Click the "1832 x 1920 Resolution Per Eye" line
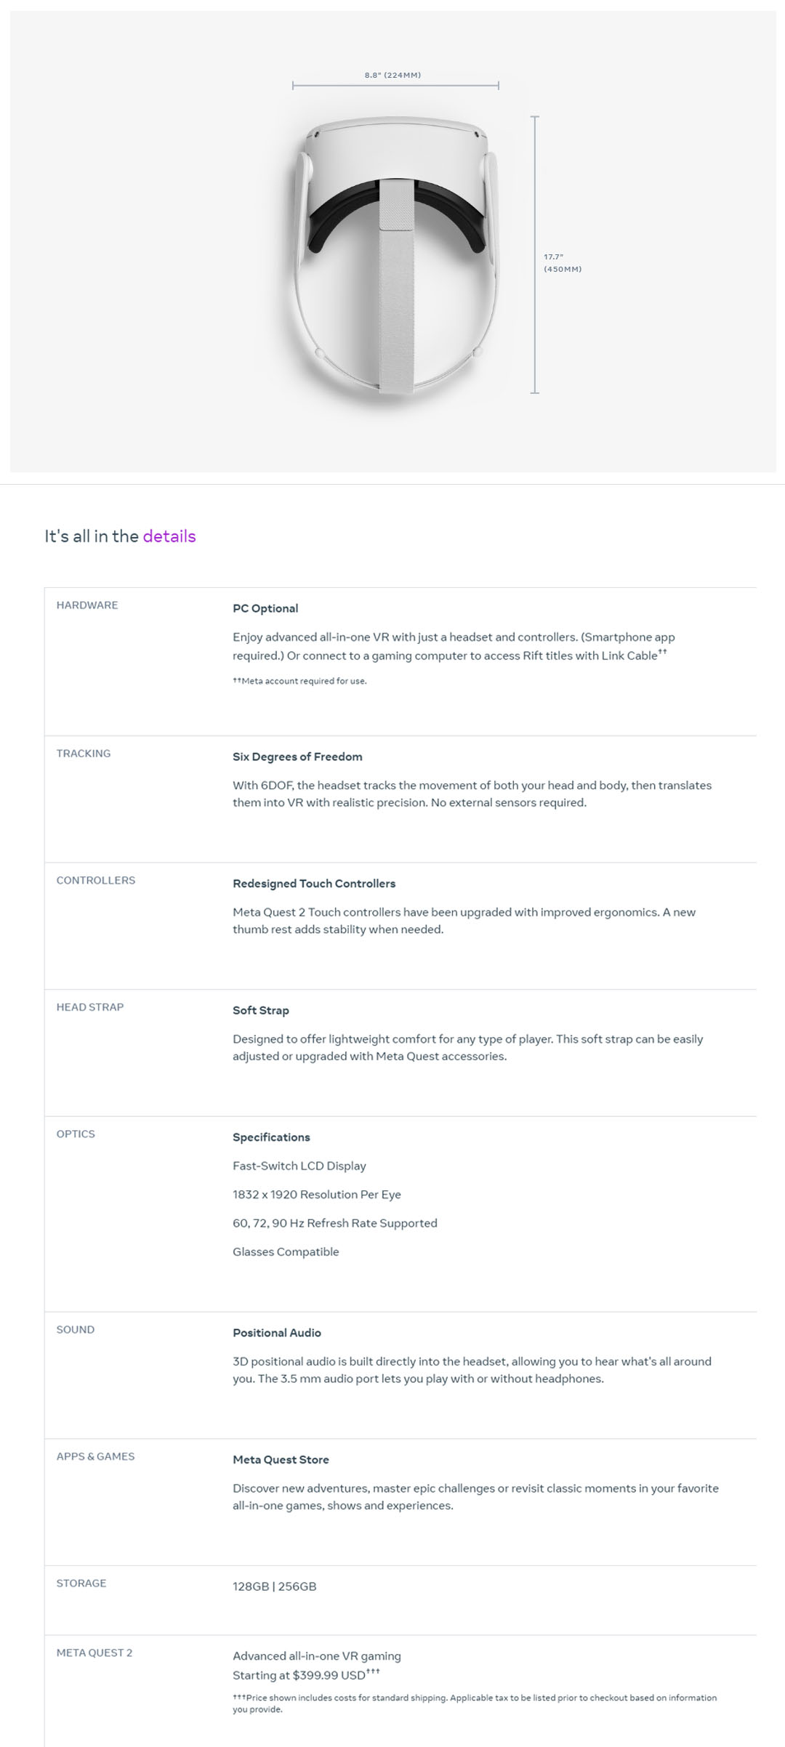 [317, 1194]
